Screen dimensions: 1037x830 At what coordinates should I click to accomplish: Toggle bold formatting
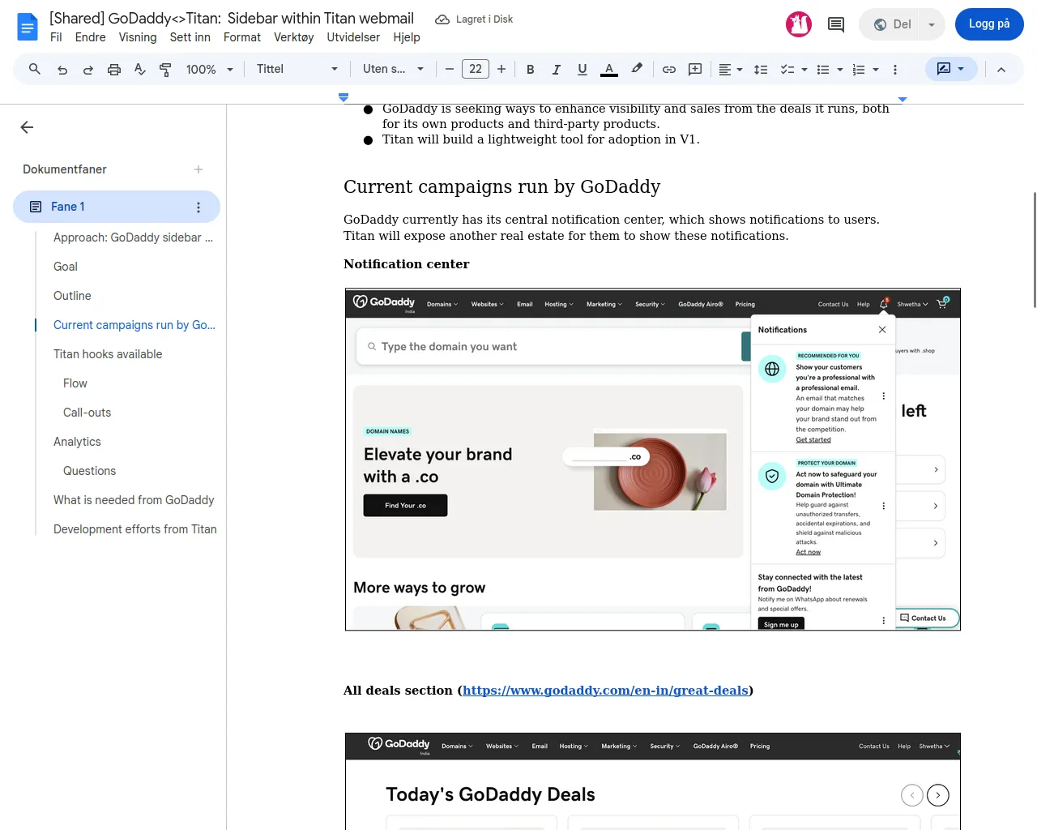tap(531, 70)
